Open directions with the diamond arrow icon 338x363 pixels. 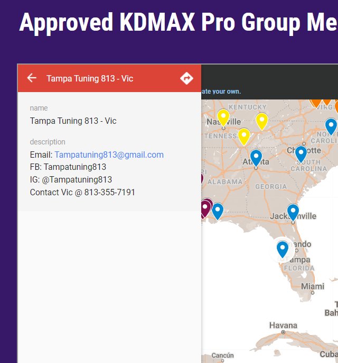186,78
